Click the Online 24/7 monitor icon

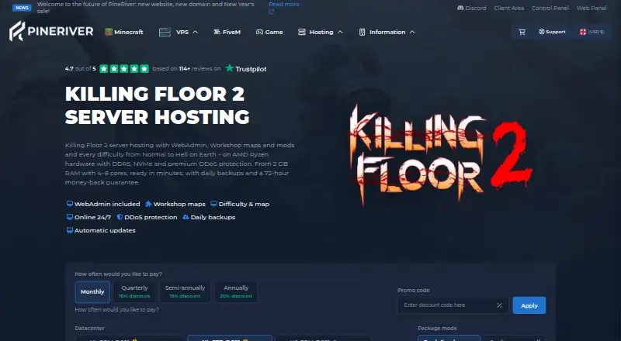[x=70, y=217]
